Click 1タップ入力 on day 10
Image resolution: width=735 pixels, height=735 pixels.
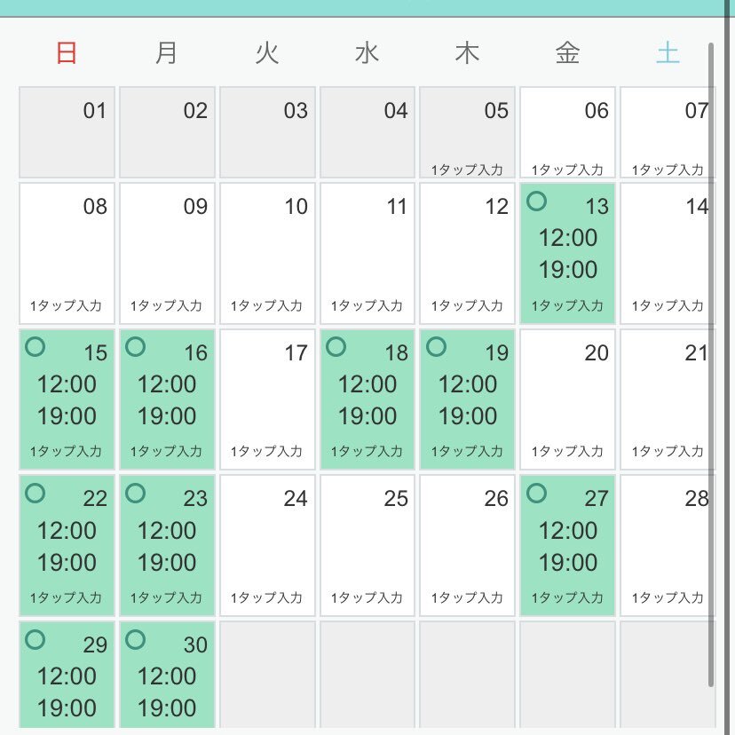(x=266, y=305)
